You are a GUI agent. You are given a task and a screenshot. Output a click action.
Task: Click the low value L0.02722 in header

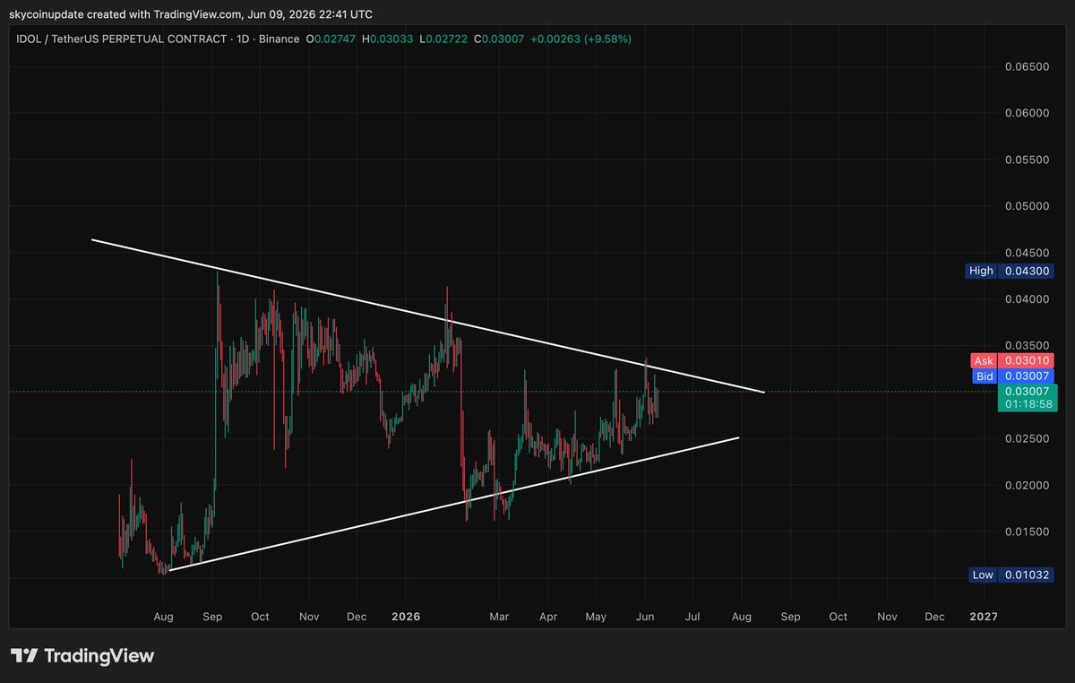point(443,39)
